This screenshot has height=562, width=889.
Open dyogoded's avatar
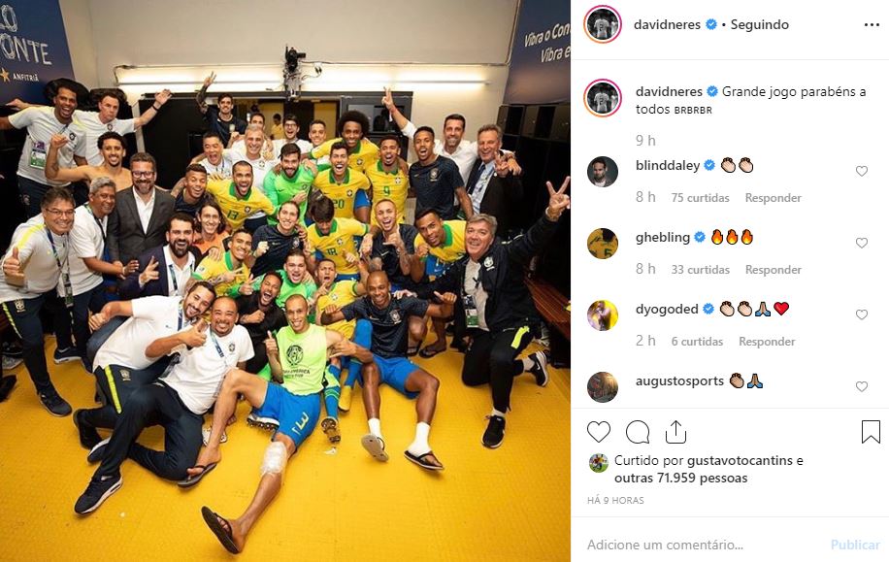pyautogui.click(x=603, y=315)
